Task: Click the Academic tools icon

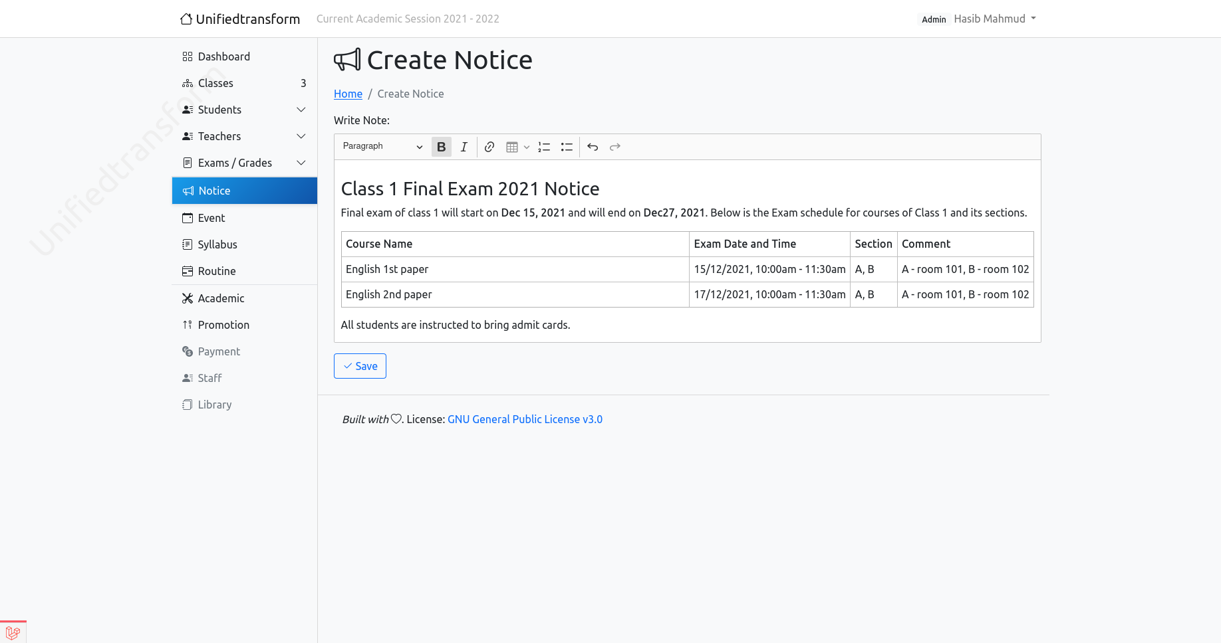Action: click(188, 298)
